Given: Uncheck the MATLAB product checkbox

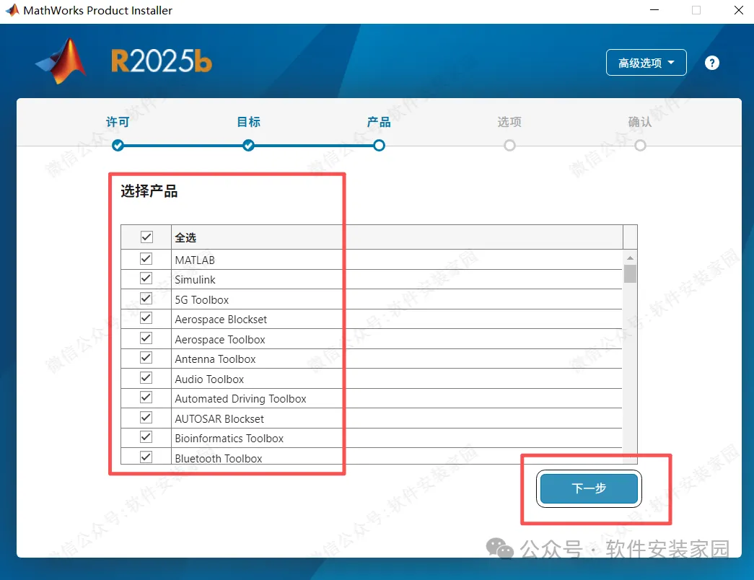Looking at the screenshot, I should pyautogui.click(x=146, y=259).
